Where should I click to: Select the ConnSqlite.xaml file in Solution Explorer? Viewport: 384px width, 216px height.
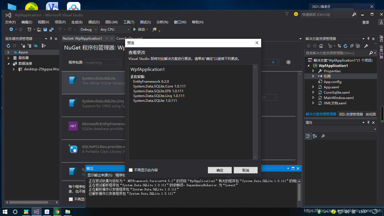tap(336, 93)
